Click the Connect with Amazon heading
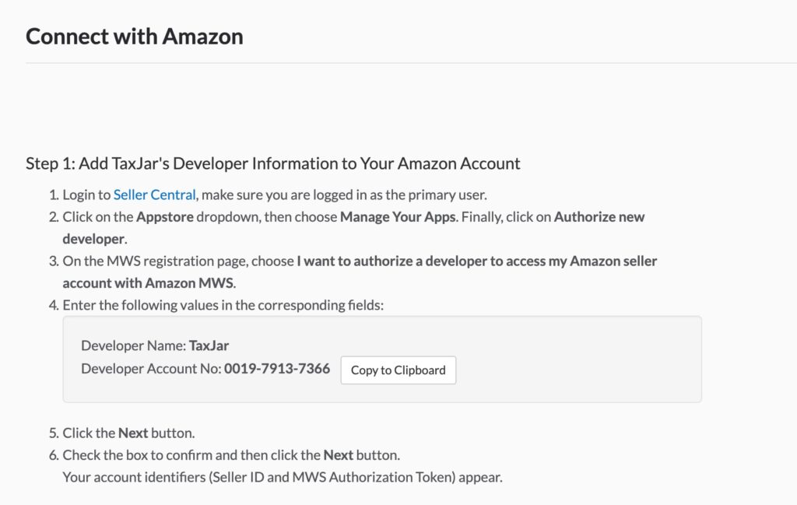The image size is (797, 505). click(x=135, y=37)
